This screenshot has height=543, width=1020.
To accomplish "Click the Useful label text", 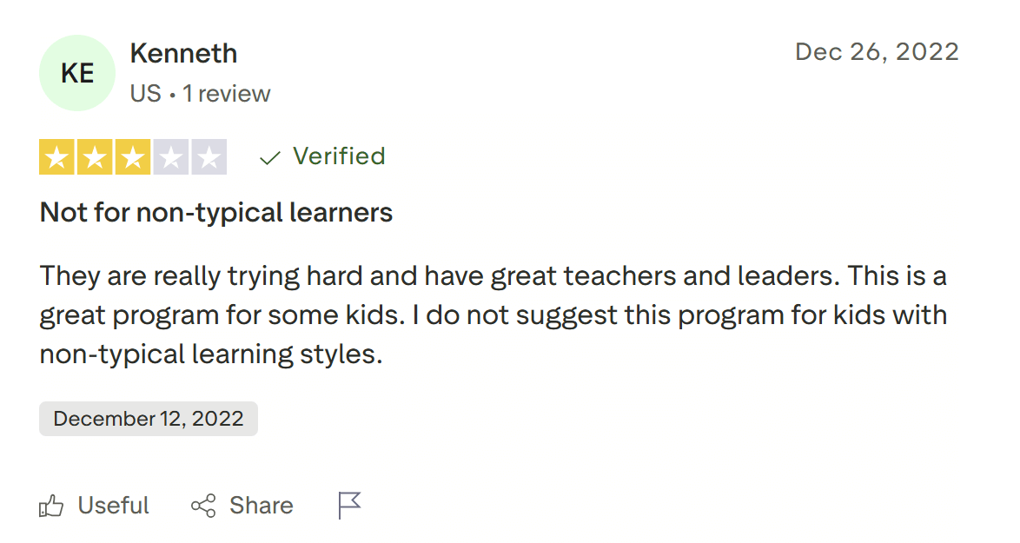I will click(x=113, y=505).
